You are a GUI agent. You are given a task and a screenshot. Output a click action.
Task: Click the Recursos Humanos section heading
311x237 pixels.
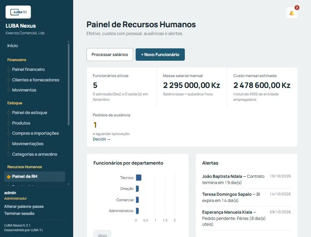[25, 167]
